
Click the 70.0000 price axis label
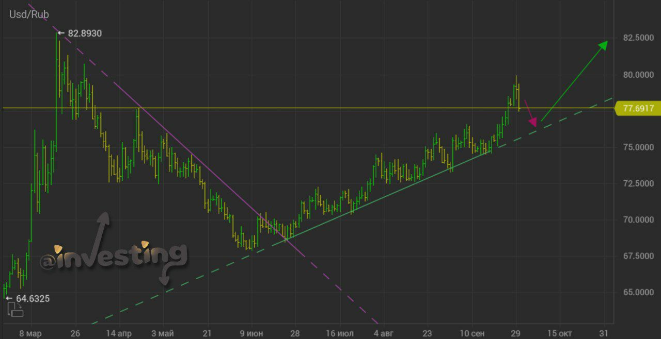click(x=638, y=220)
